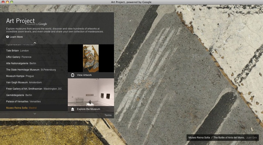Select Palace of Versailles
The height and width of the screenshot is (145, 263).
[34, 101]
